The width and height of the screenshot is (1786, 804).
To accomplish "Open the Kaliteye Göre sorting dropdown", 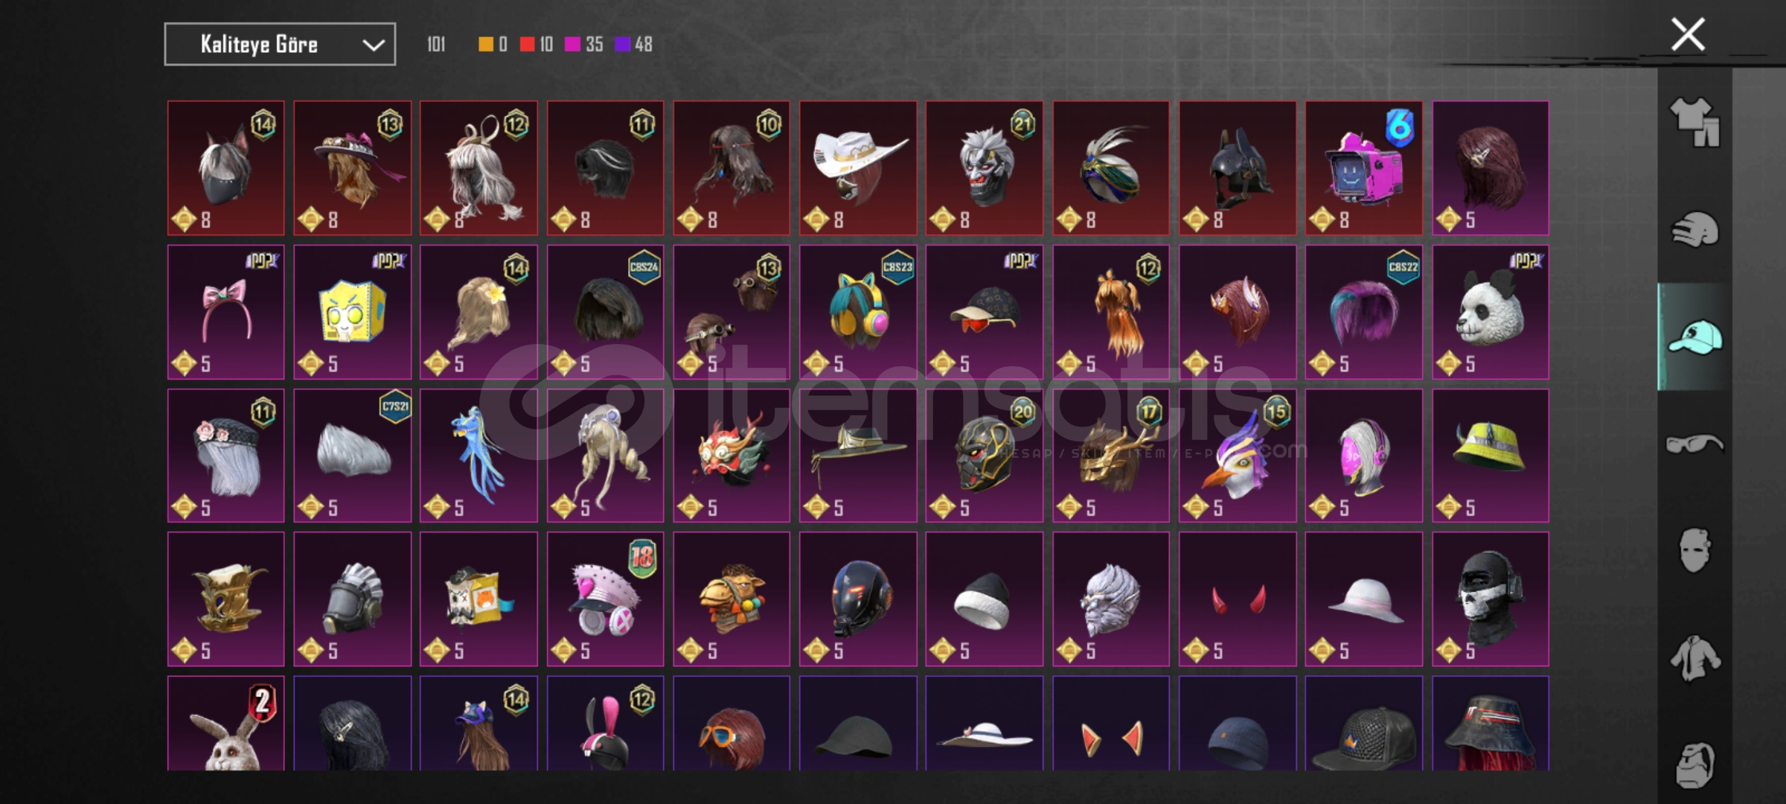I will 280,45.
